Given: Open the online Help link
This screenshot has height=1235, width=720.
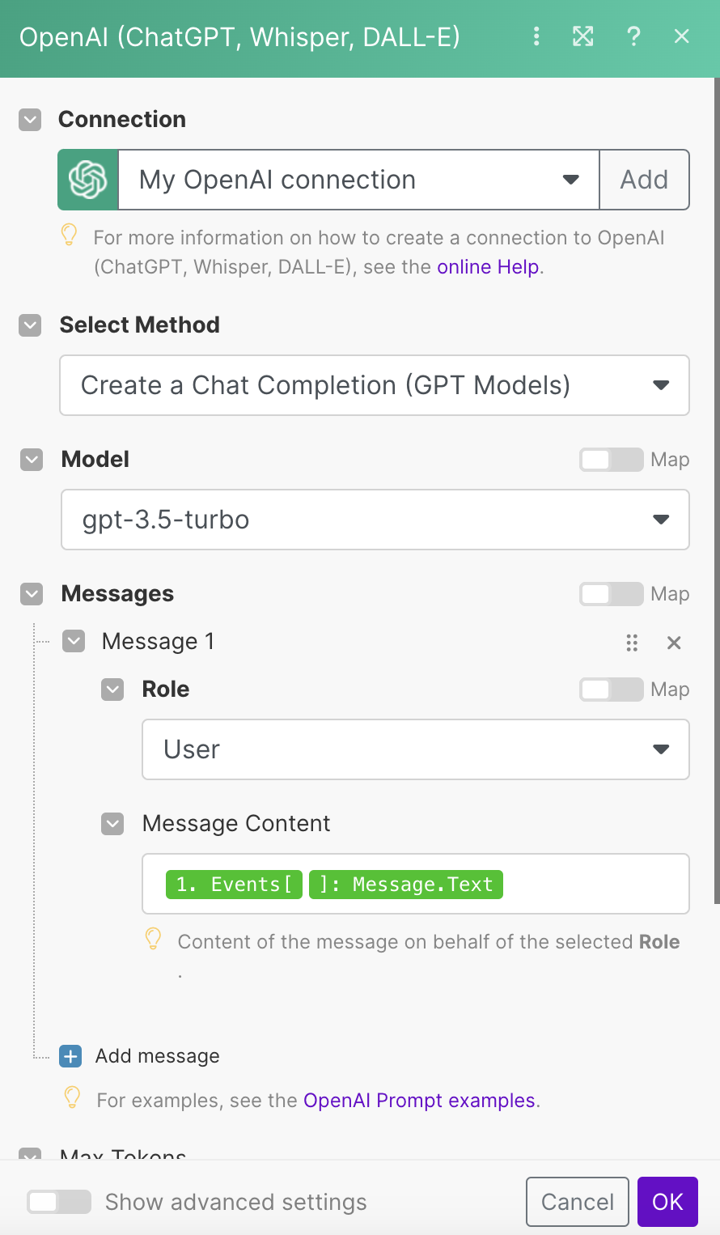Looking at the screenshot, I should (x=488, y=267).
